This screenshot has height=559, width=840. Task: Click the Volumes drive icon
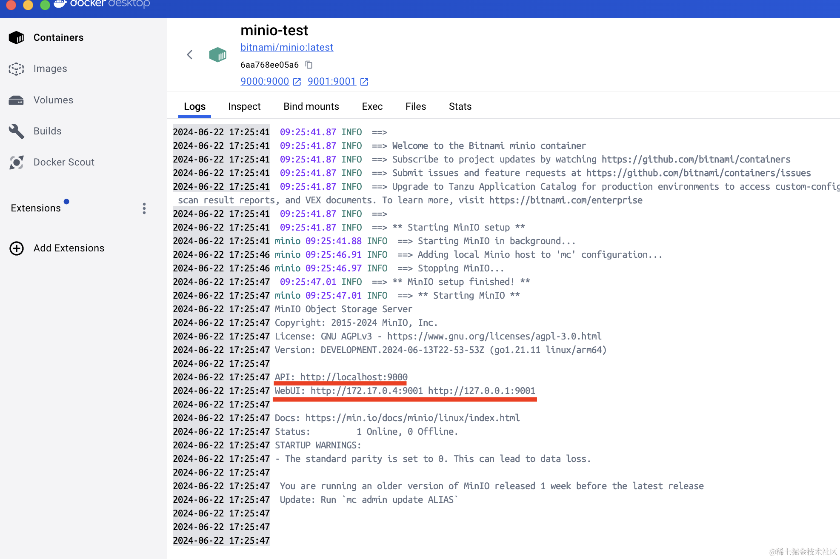pyautogui.click(x=17, y=100)
